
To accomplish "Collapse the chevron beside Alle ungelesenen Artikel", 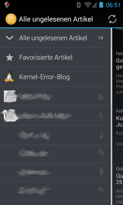I will (9, 38).
